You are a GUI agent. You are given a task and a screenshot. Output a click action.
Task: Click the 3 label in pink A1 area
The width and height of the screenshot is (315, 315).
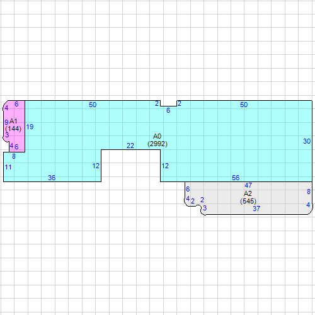pyautogui.click(x=7, y=135)
